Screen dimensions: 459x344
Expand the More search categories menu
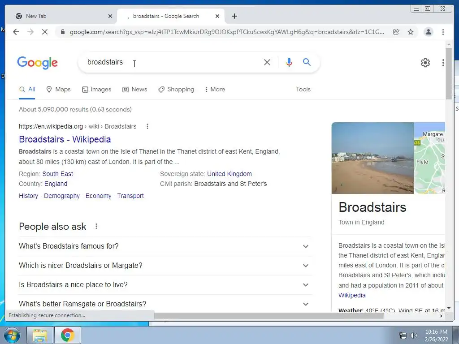click(x=215, y=90)
